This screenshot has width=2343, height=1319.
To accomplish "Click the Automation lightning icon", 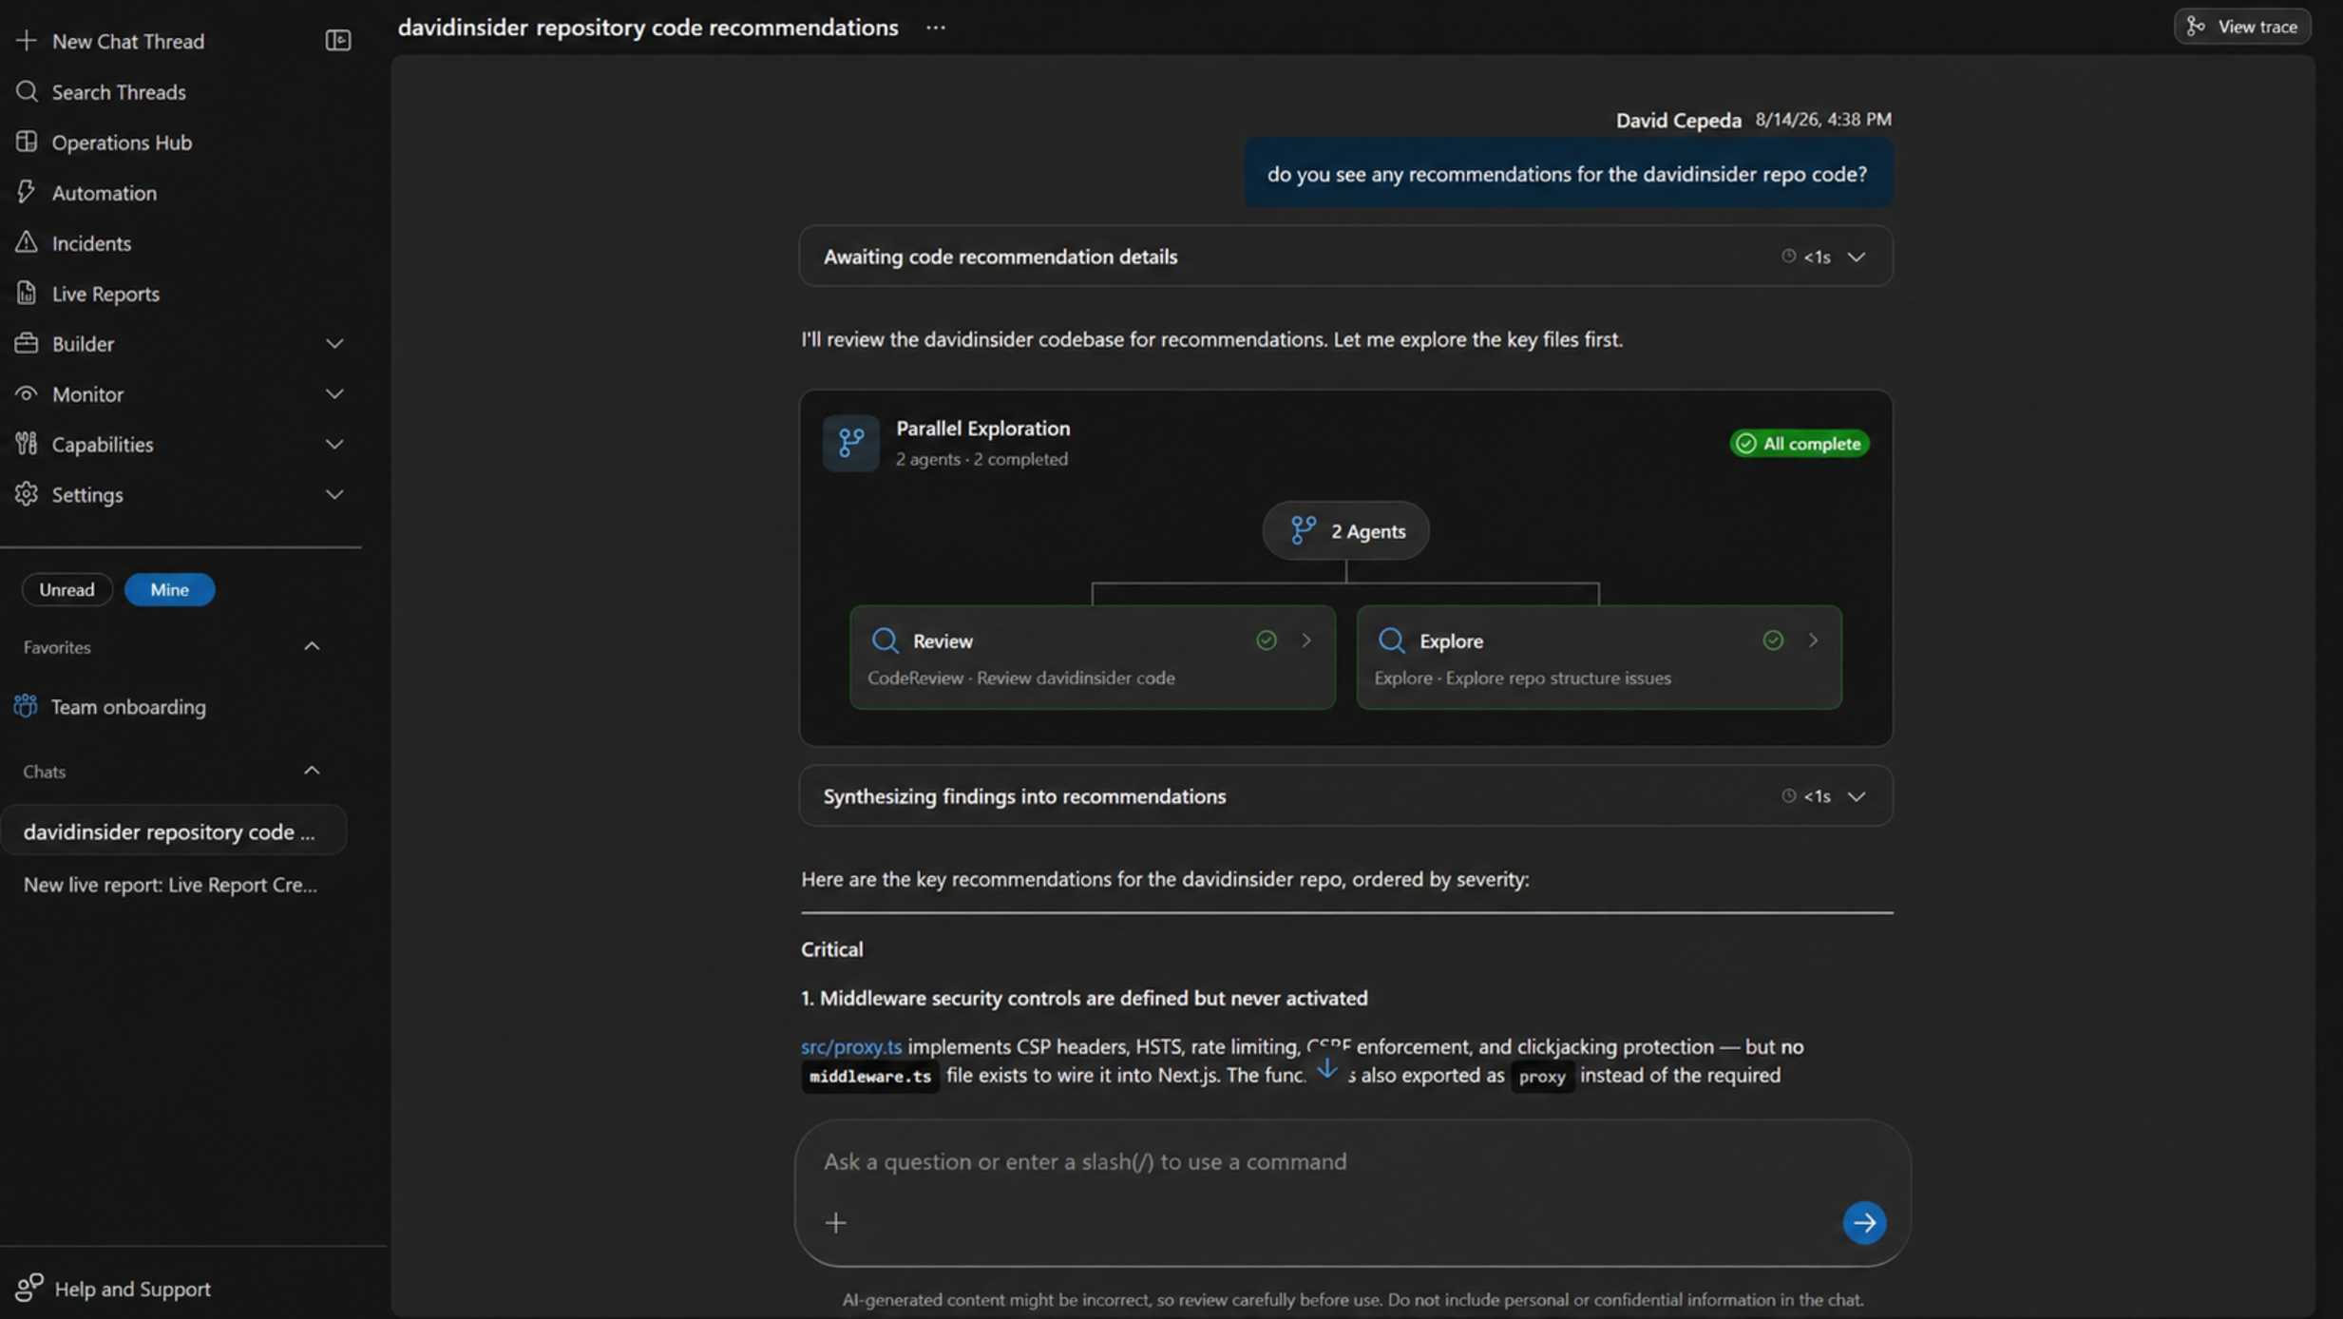I will tap(27, 192).
